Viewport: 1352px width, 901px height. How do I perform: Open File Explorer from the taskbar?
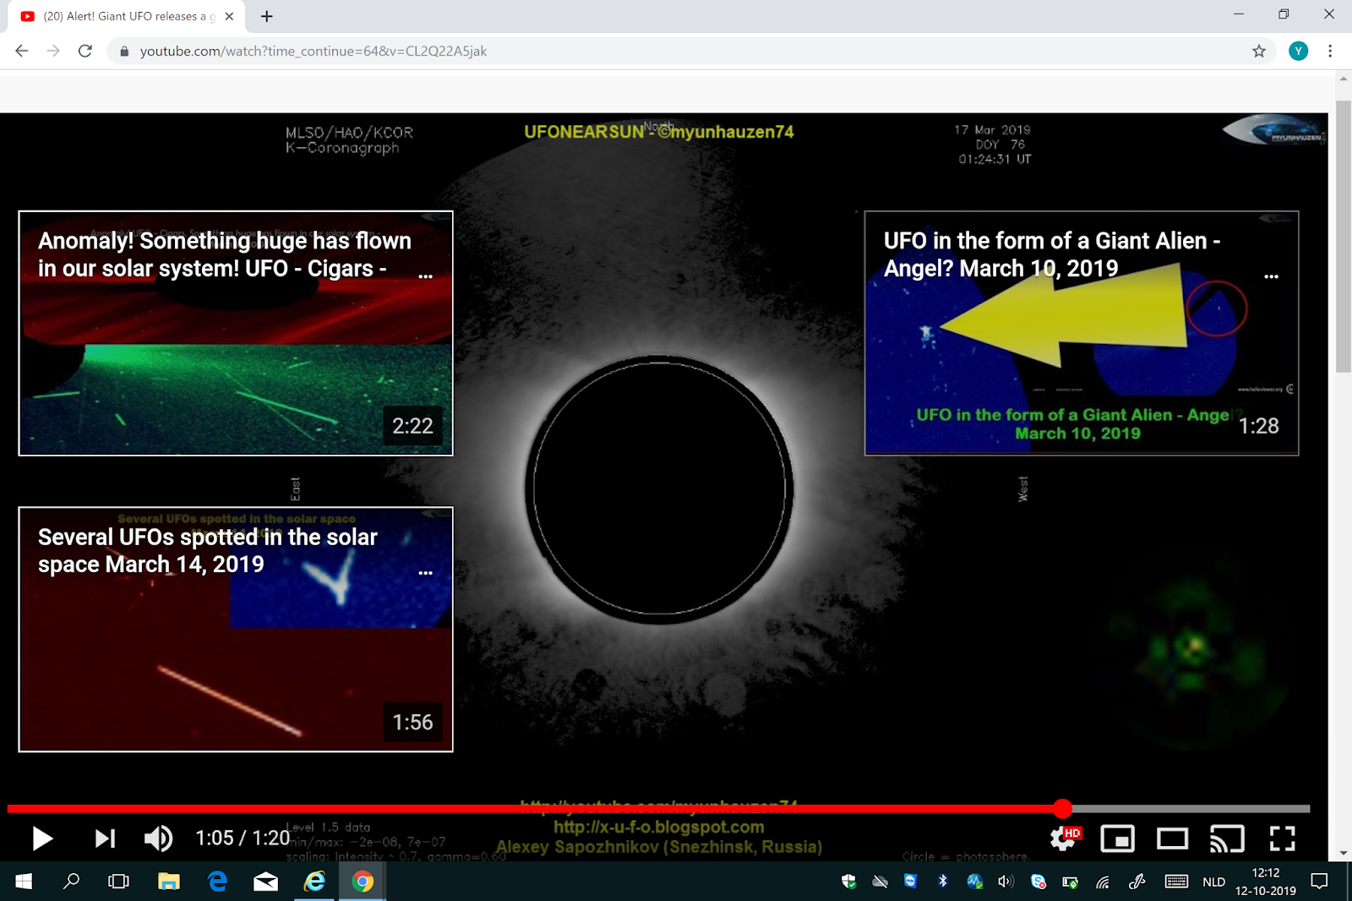pos(169,882)
